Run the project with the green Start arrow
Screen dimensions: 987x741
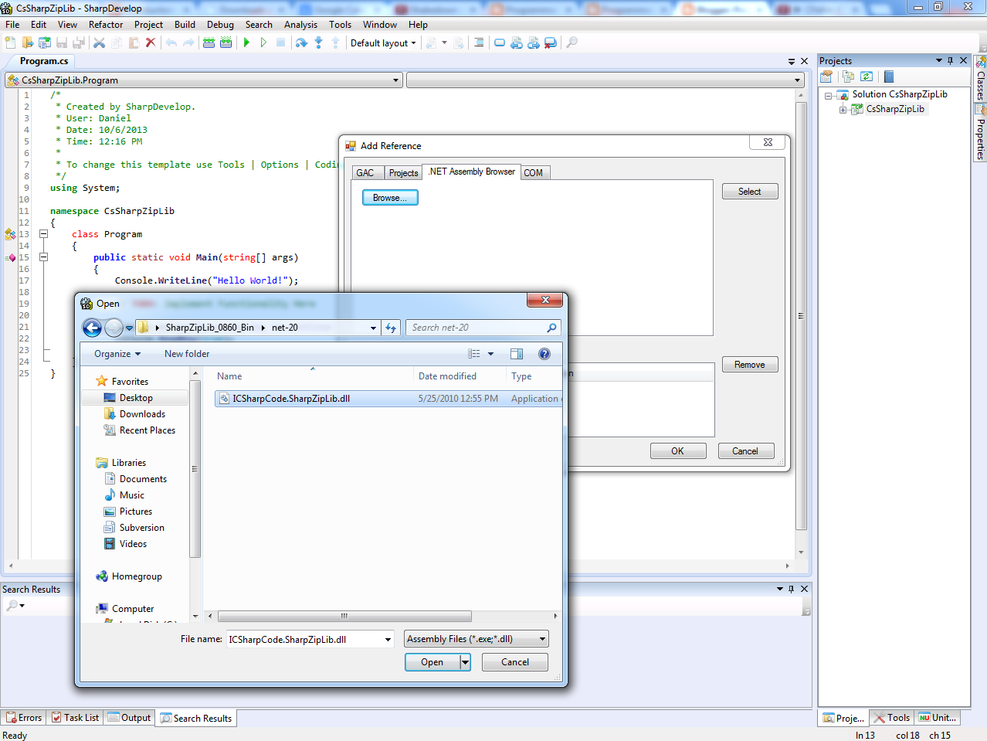pyautogui.click(x=246, y=42)
